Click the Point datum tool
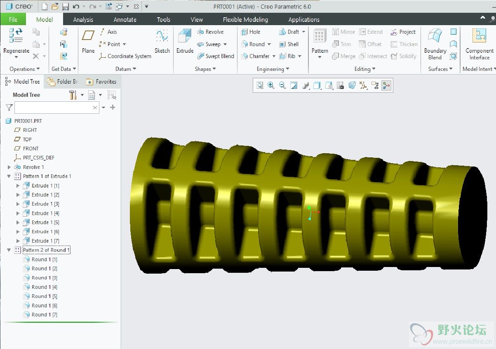Image resolution: width=496 pixels, height=349 pixels. click(110, 44)
